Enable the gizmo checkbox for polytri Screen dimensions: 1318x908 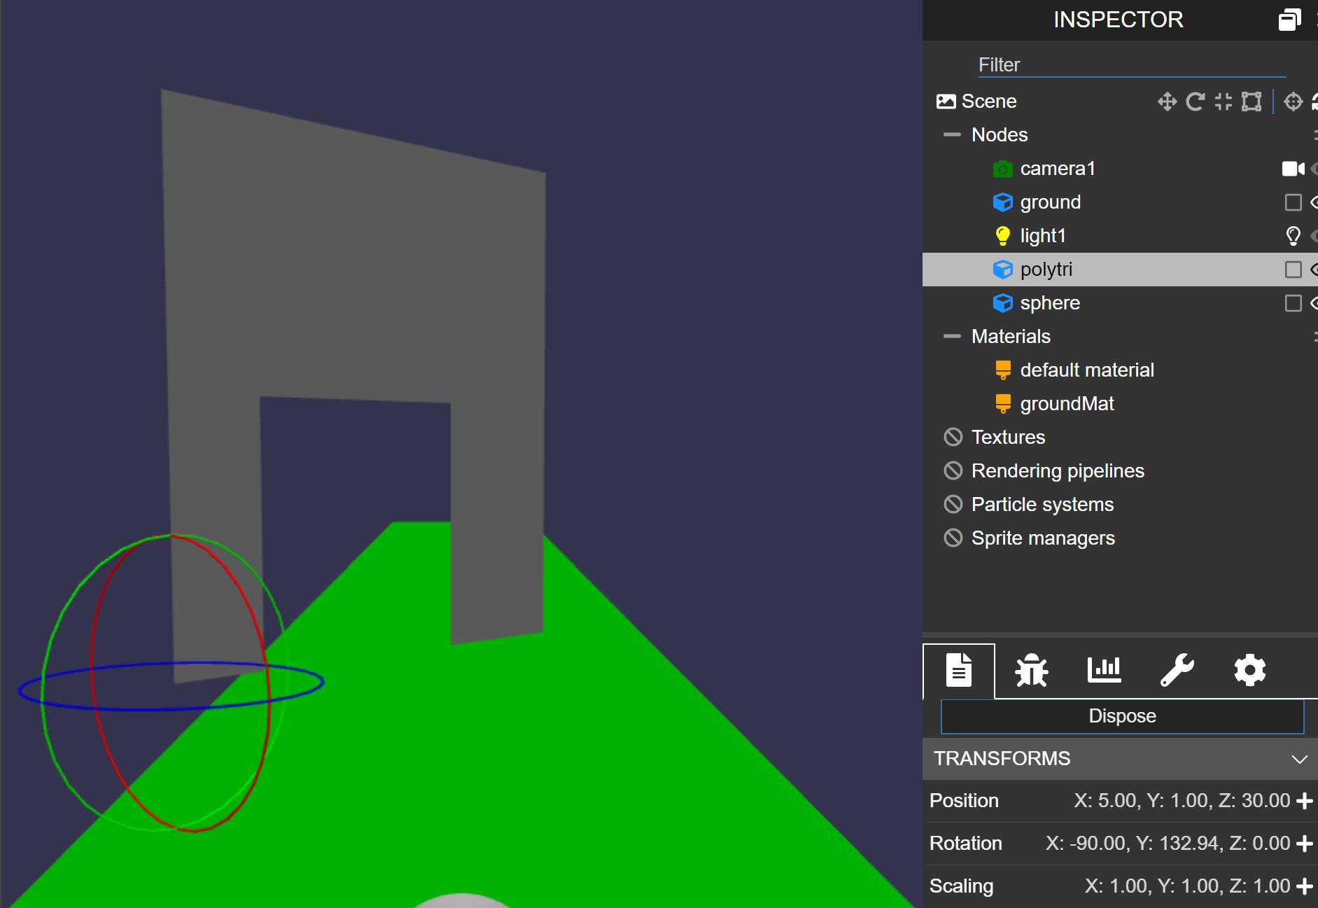[x=1294, y=269]
